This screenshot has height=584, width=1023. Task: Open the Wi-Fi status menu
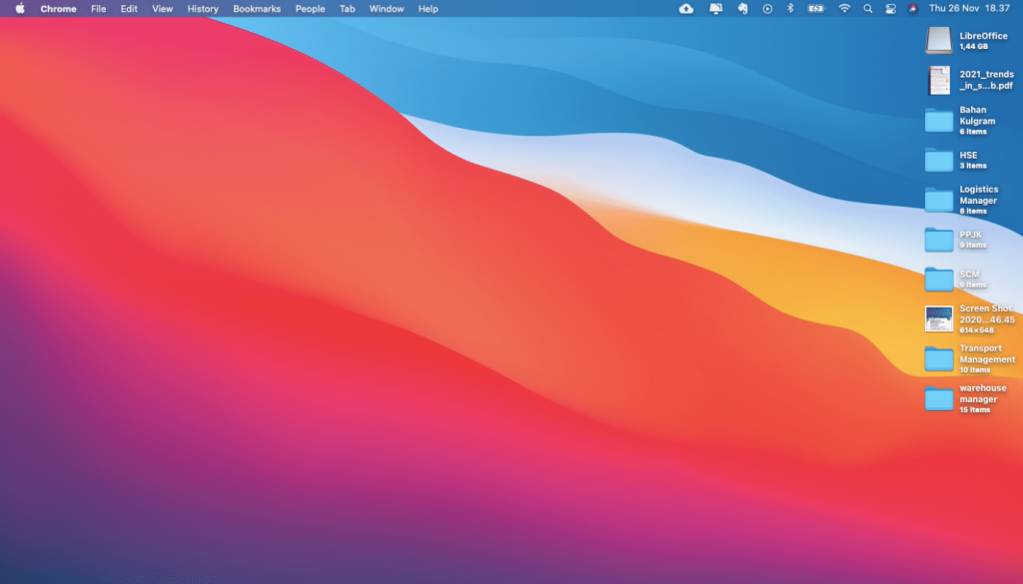point(842,8)
